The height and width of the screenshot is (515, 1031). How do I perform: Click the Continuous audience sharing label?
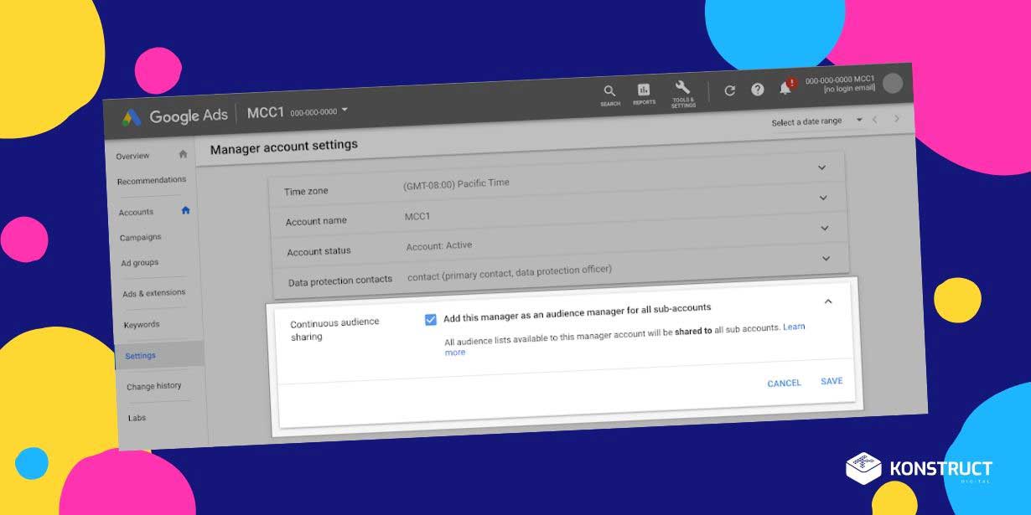334,329
